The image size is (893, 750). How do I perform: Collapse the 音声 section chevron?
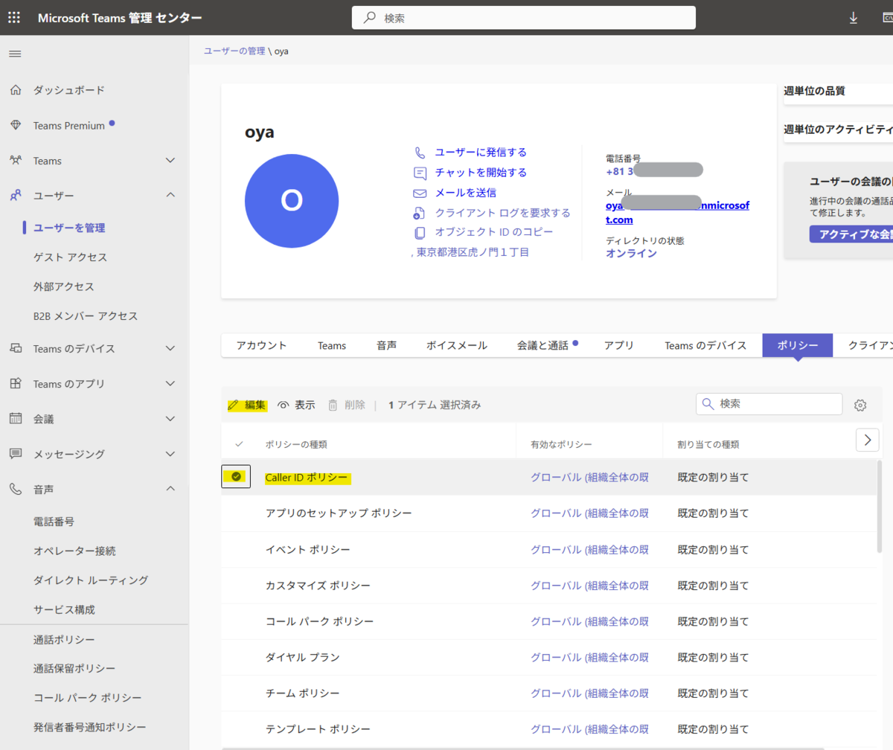pos(170,490)
